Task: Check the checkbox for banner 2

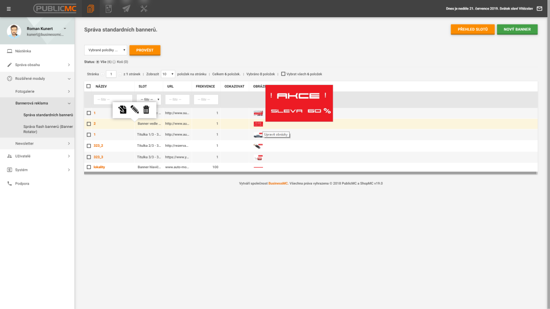Action: click(x=89, y=124)
